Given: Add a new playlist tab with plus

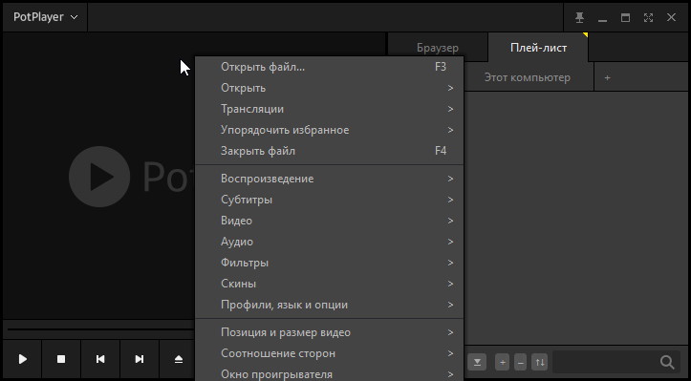Looking at the screenshot, I should tap(607, 77).
